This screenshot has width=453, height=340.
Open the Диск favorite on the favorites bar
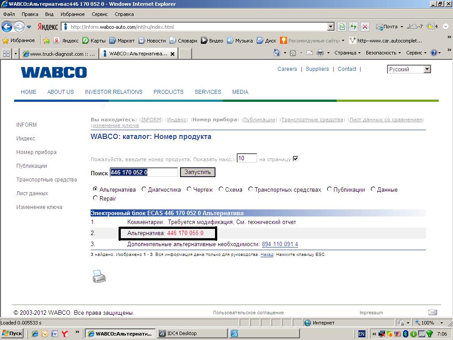pos(266,41)
